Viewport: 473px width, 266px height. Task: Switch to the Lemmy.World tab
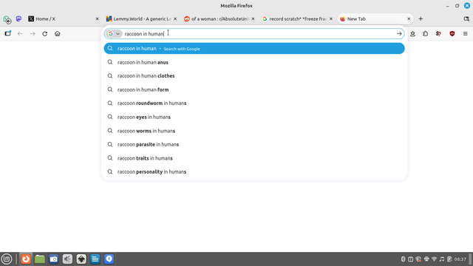139,18
